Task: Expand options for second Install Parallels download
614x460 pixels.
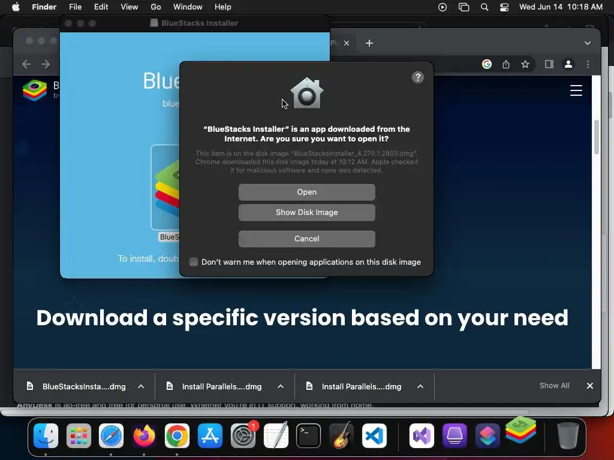Action: [x=420, y=386]
